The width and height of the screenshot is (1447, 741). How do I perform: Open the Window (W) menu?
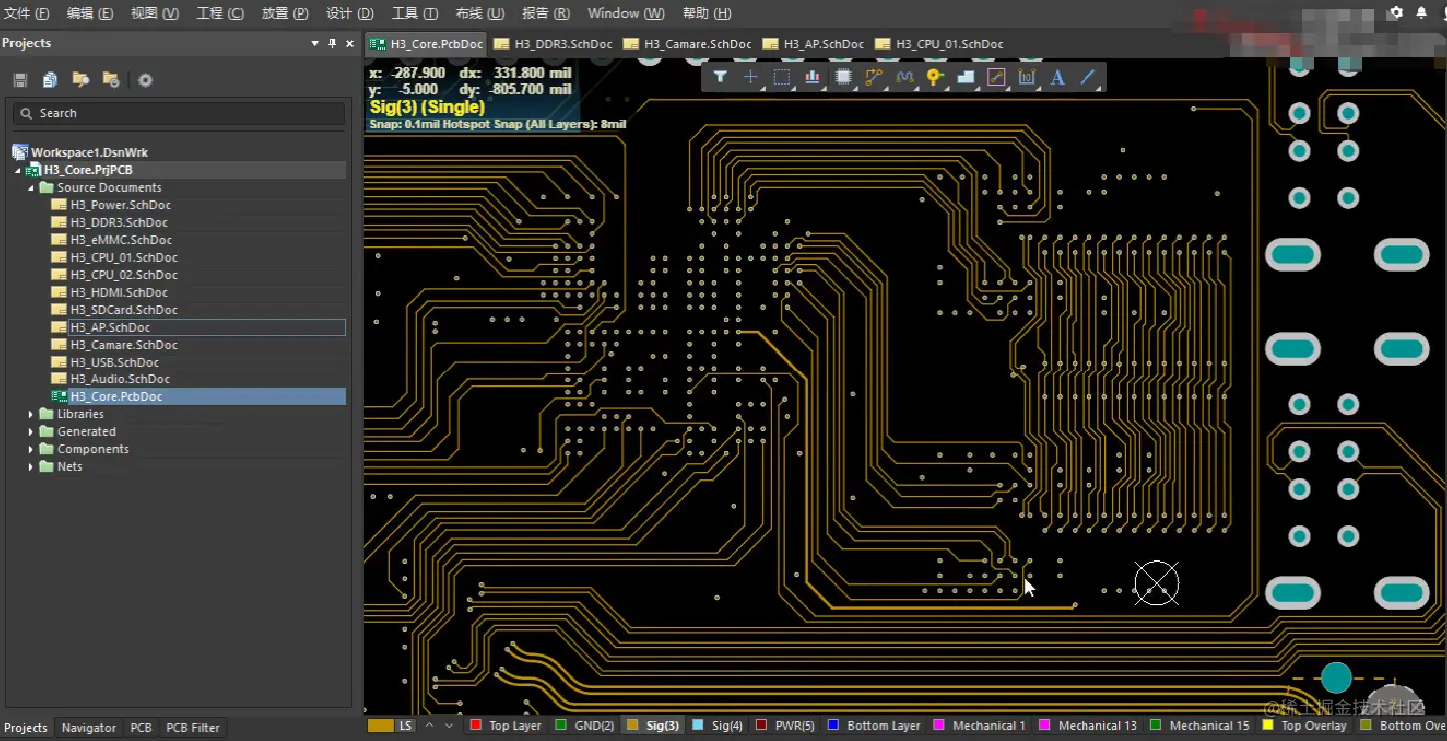626,13
